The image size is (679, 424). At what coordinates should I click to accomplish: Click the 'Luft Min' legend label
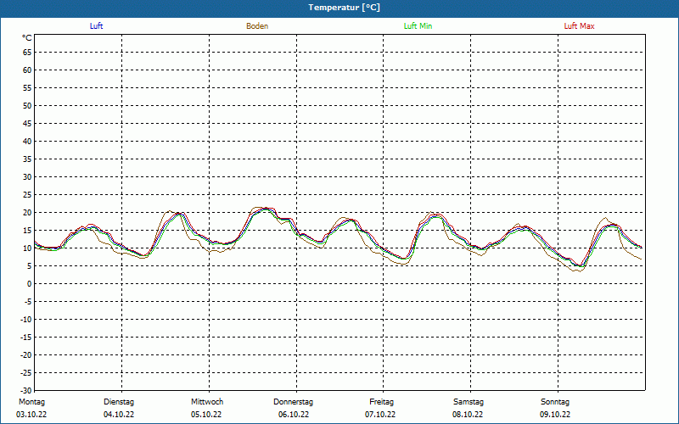pos(418,26)
